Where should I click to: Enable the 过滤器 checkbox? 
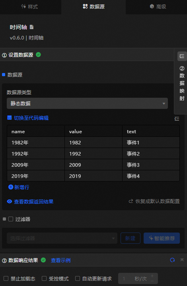click(11, 219)
